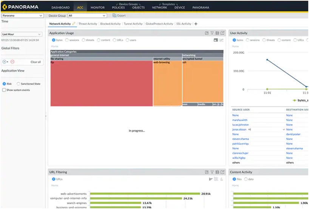This screenshot has width=309, height=209.
Task: Open the NETWORK menu
Action: (x=159, y=8)
